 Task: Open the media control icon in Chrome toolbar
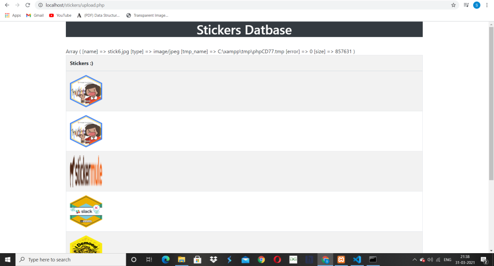[466, 5]
